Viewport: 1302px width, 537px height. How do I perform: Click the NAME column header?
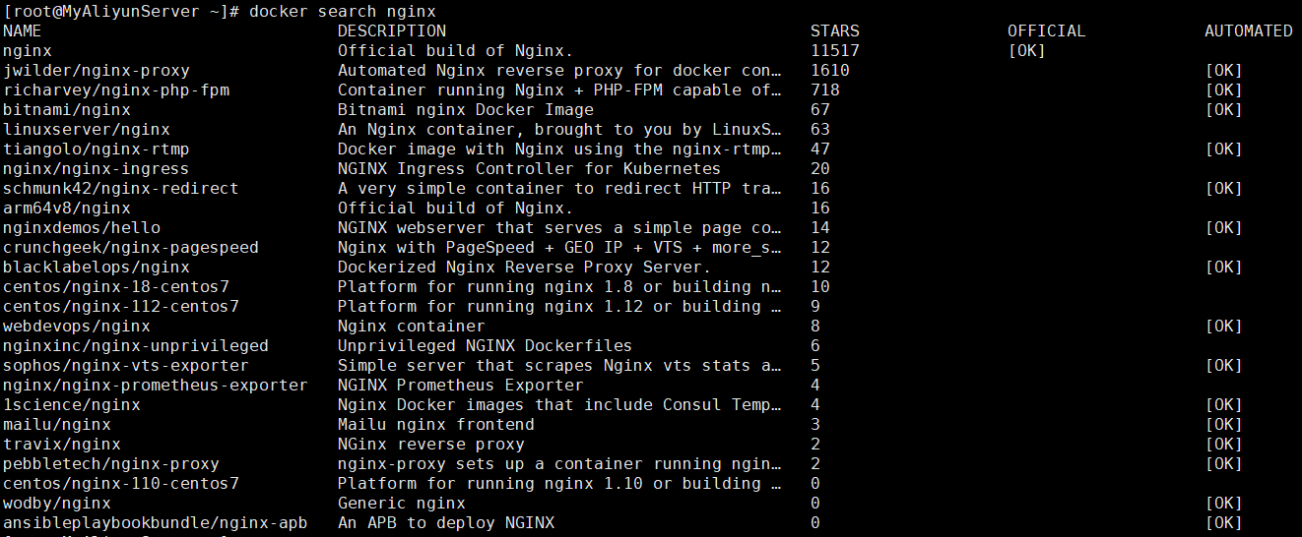(23, 30)
